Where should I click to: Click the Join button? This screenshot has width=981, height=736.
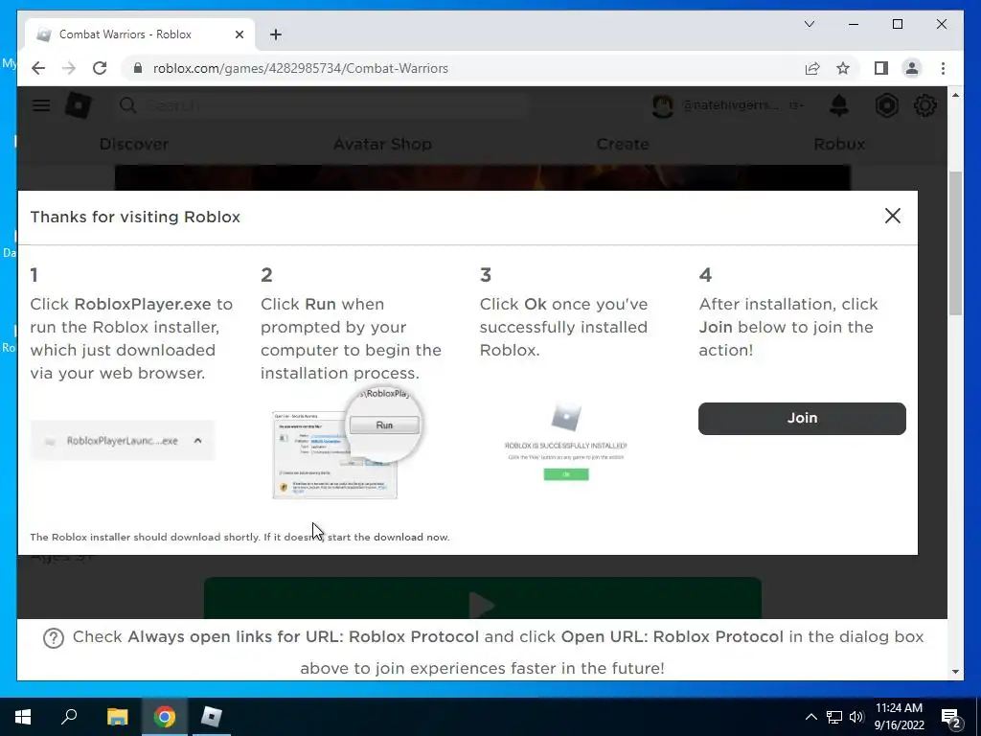tap(802, 418)
